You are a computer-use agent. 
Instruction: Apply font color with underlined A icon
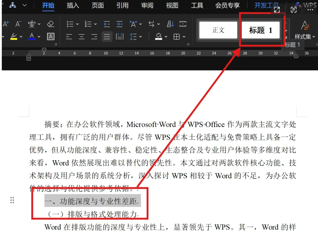click(x=32, y=36)
